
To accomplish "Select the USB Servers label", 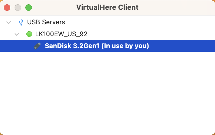I will [x=46, y=22].
